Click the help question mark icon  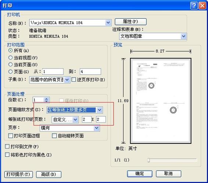point(194,6)
